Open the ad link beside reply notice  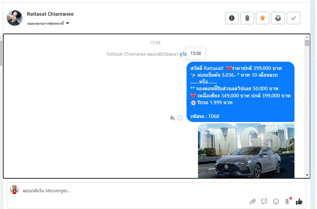[183, 54]
